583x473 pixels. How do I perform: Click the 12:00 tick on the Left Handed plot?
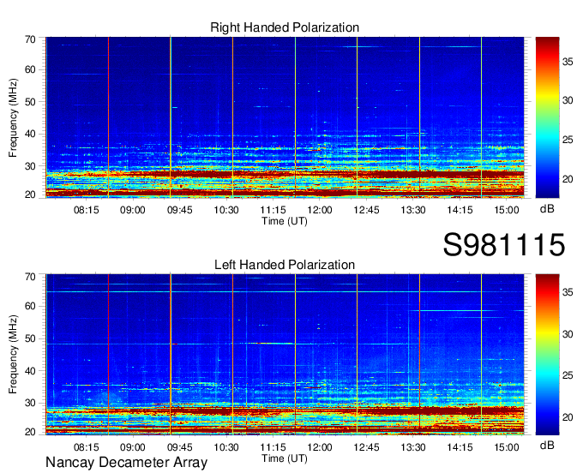(x=320, y=447)
